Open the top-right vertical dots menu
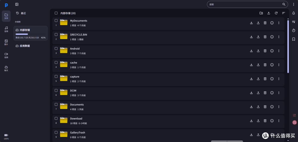298x142 pixels. 294,4
